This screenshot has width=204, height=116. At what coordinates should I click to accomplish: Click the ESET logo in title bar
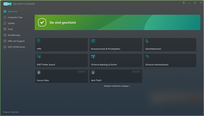[x=8, y=4]
